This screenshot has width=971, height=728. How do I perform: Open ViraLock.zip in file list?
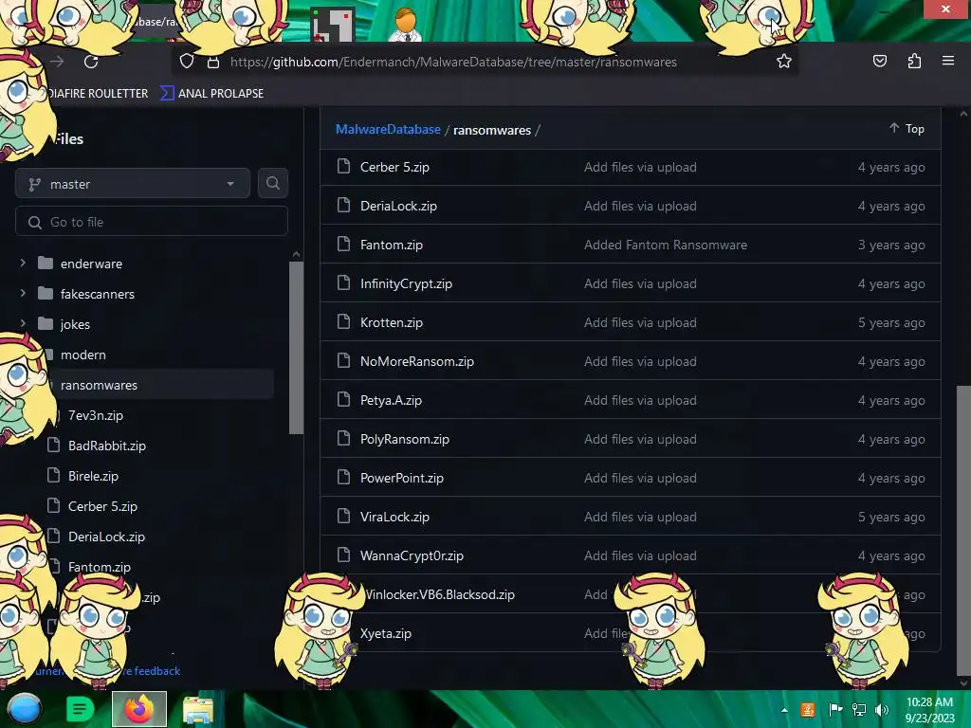click(x=394, y=517)
